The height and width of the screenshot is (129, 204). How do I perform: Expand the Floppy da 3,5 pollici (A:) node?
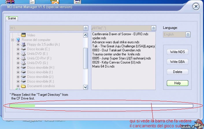(x=18, y=44)
